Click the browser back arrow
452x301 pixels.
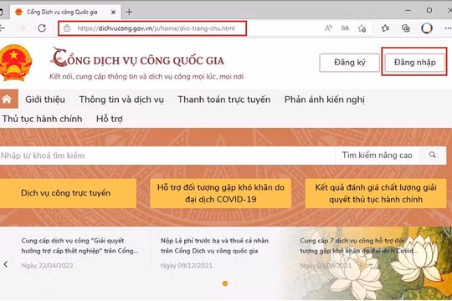pos(3,28)
